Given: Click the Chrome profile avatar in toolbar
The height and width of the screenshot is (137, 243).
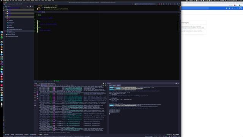Looking at the screenshot, I should (x=240, y=5).
